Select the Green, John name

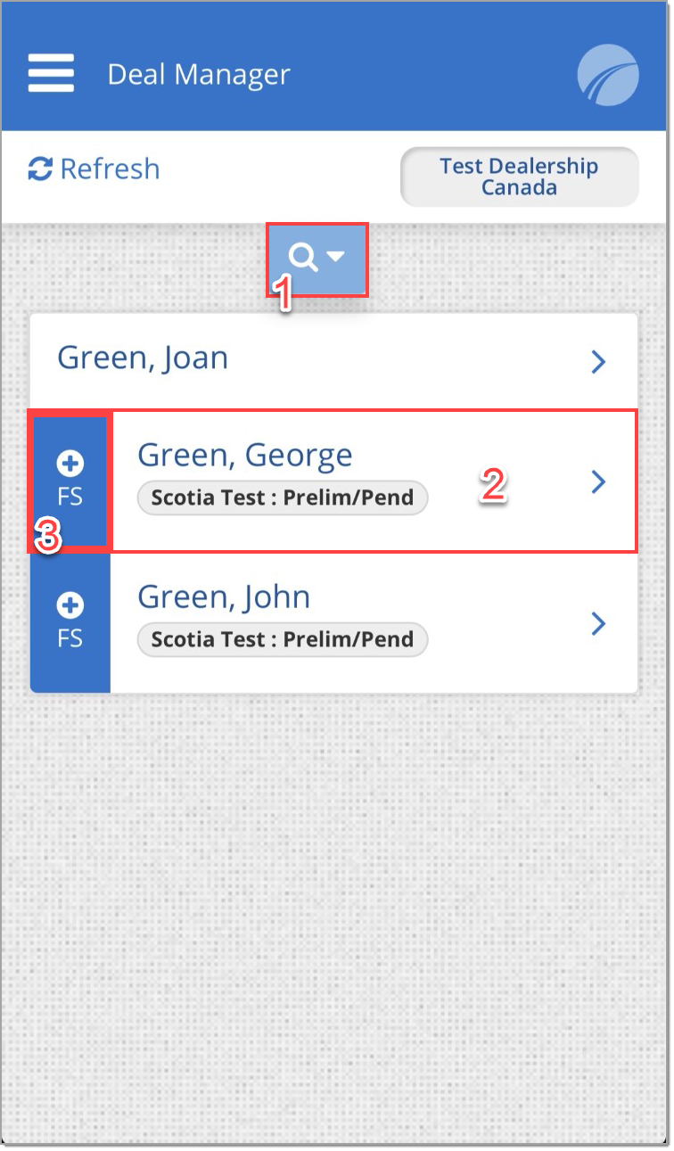(224, 597)
